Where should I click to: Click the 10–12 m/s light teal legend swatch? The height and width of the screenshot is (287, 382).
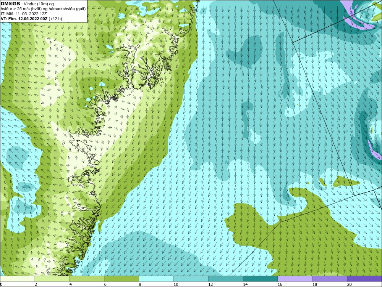click(191, 279)
